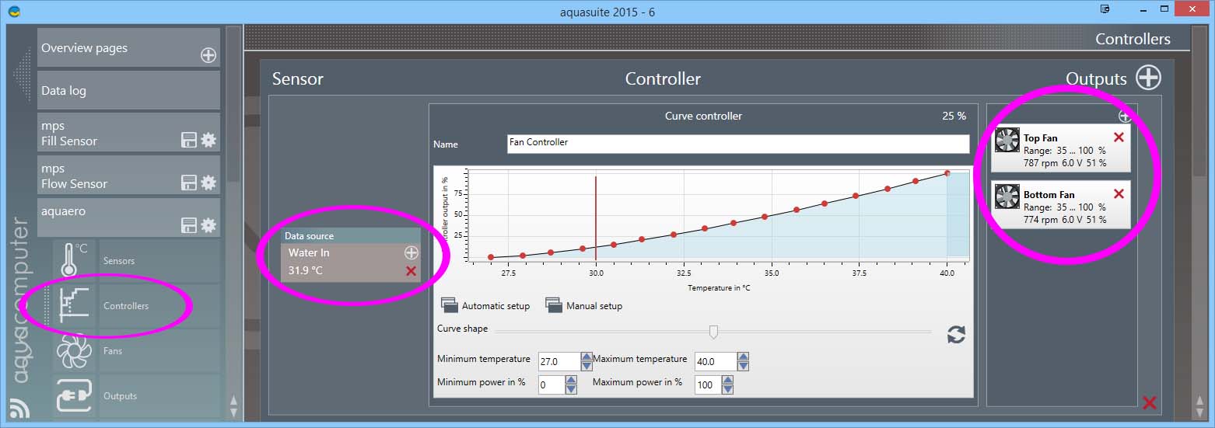Increase Minimum temperature using up arrow
This screenshot has width=1215, height=428.
click(586, 357)
